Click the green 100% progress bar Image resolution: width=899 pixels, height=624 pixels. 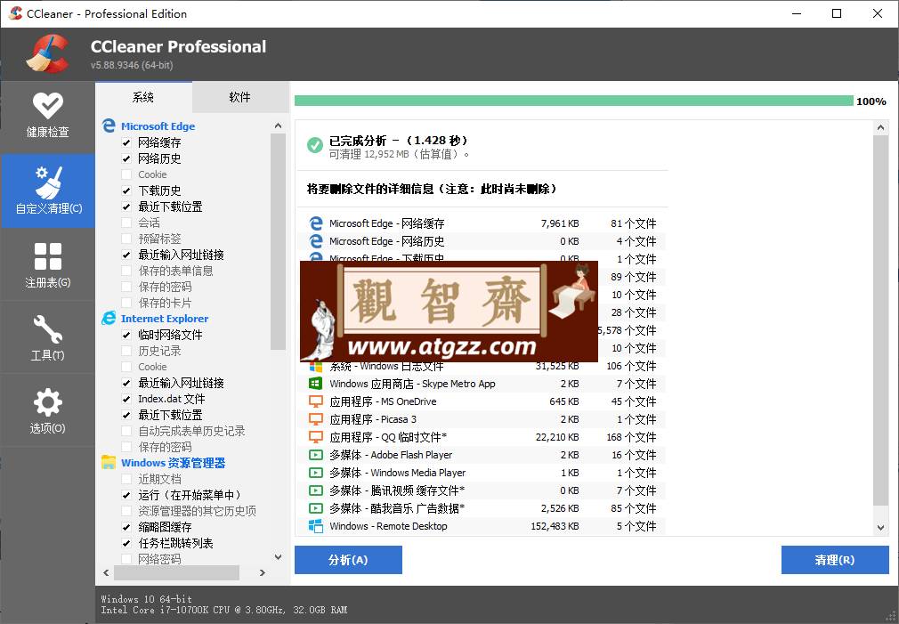pos(574,101)
